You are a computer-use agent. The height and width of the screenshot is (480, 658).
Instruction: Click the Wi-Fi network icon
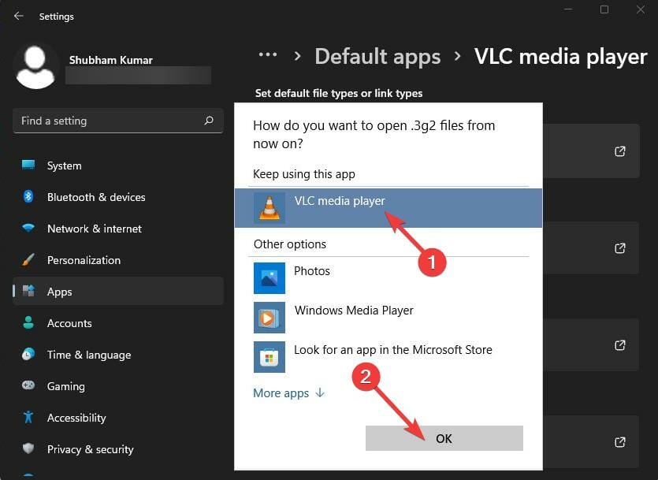pos(28,228)
